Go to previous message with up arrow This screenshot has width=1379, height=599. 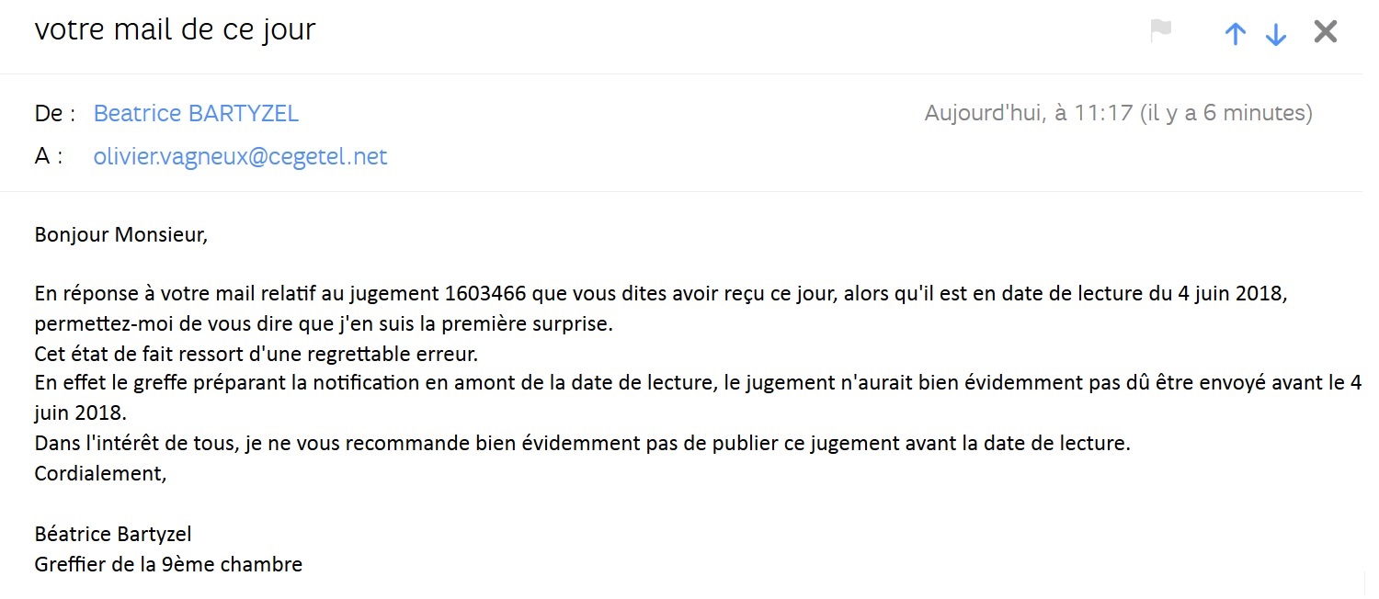tap(1236, 34)
